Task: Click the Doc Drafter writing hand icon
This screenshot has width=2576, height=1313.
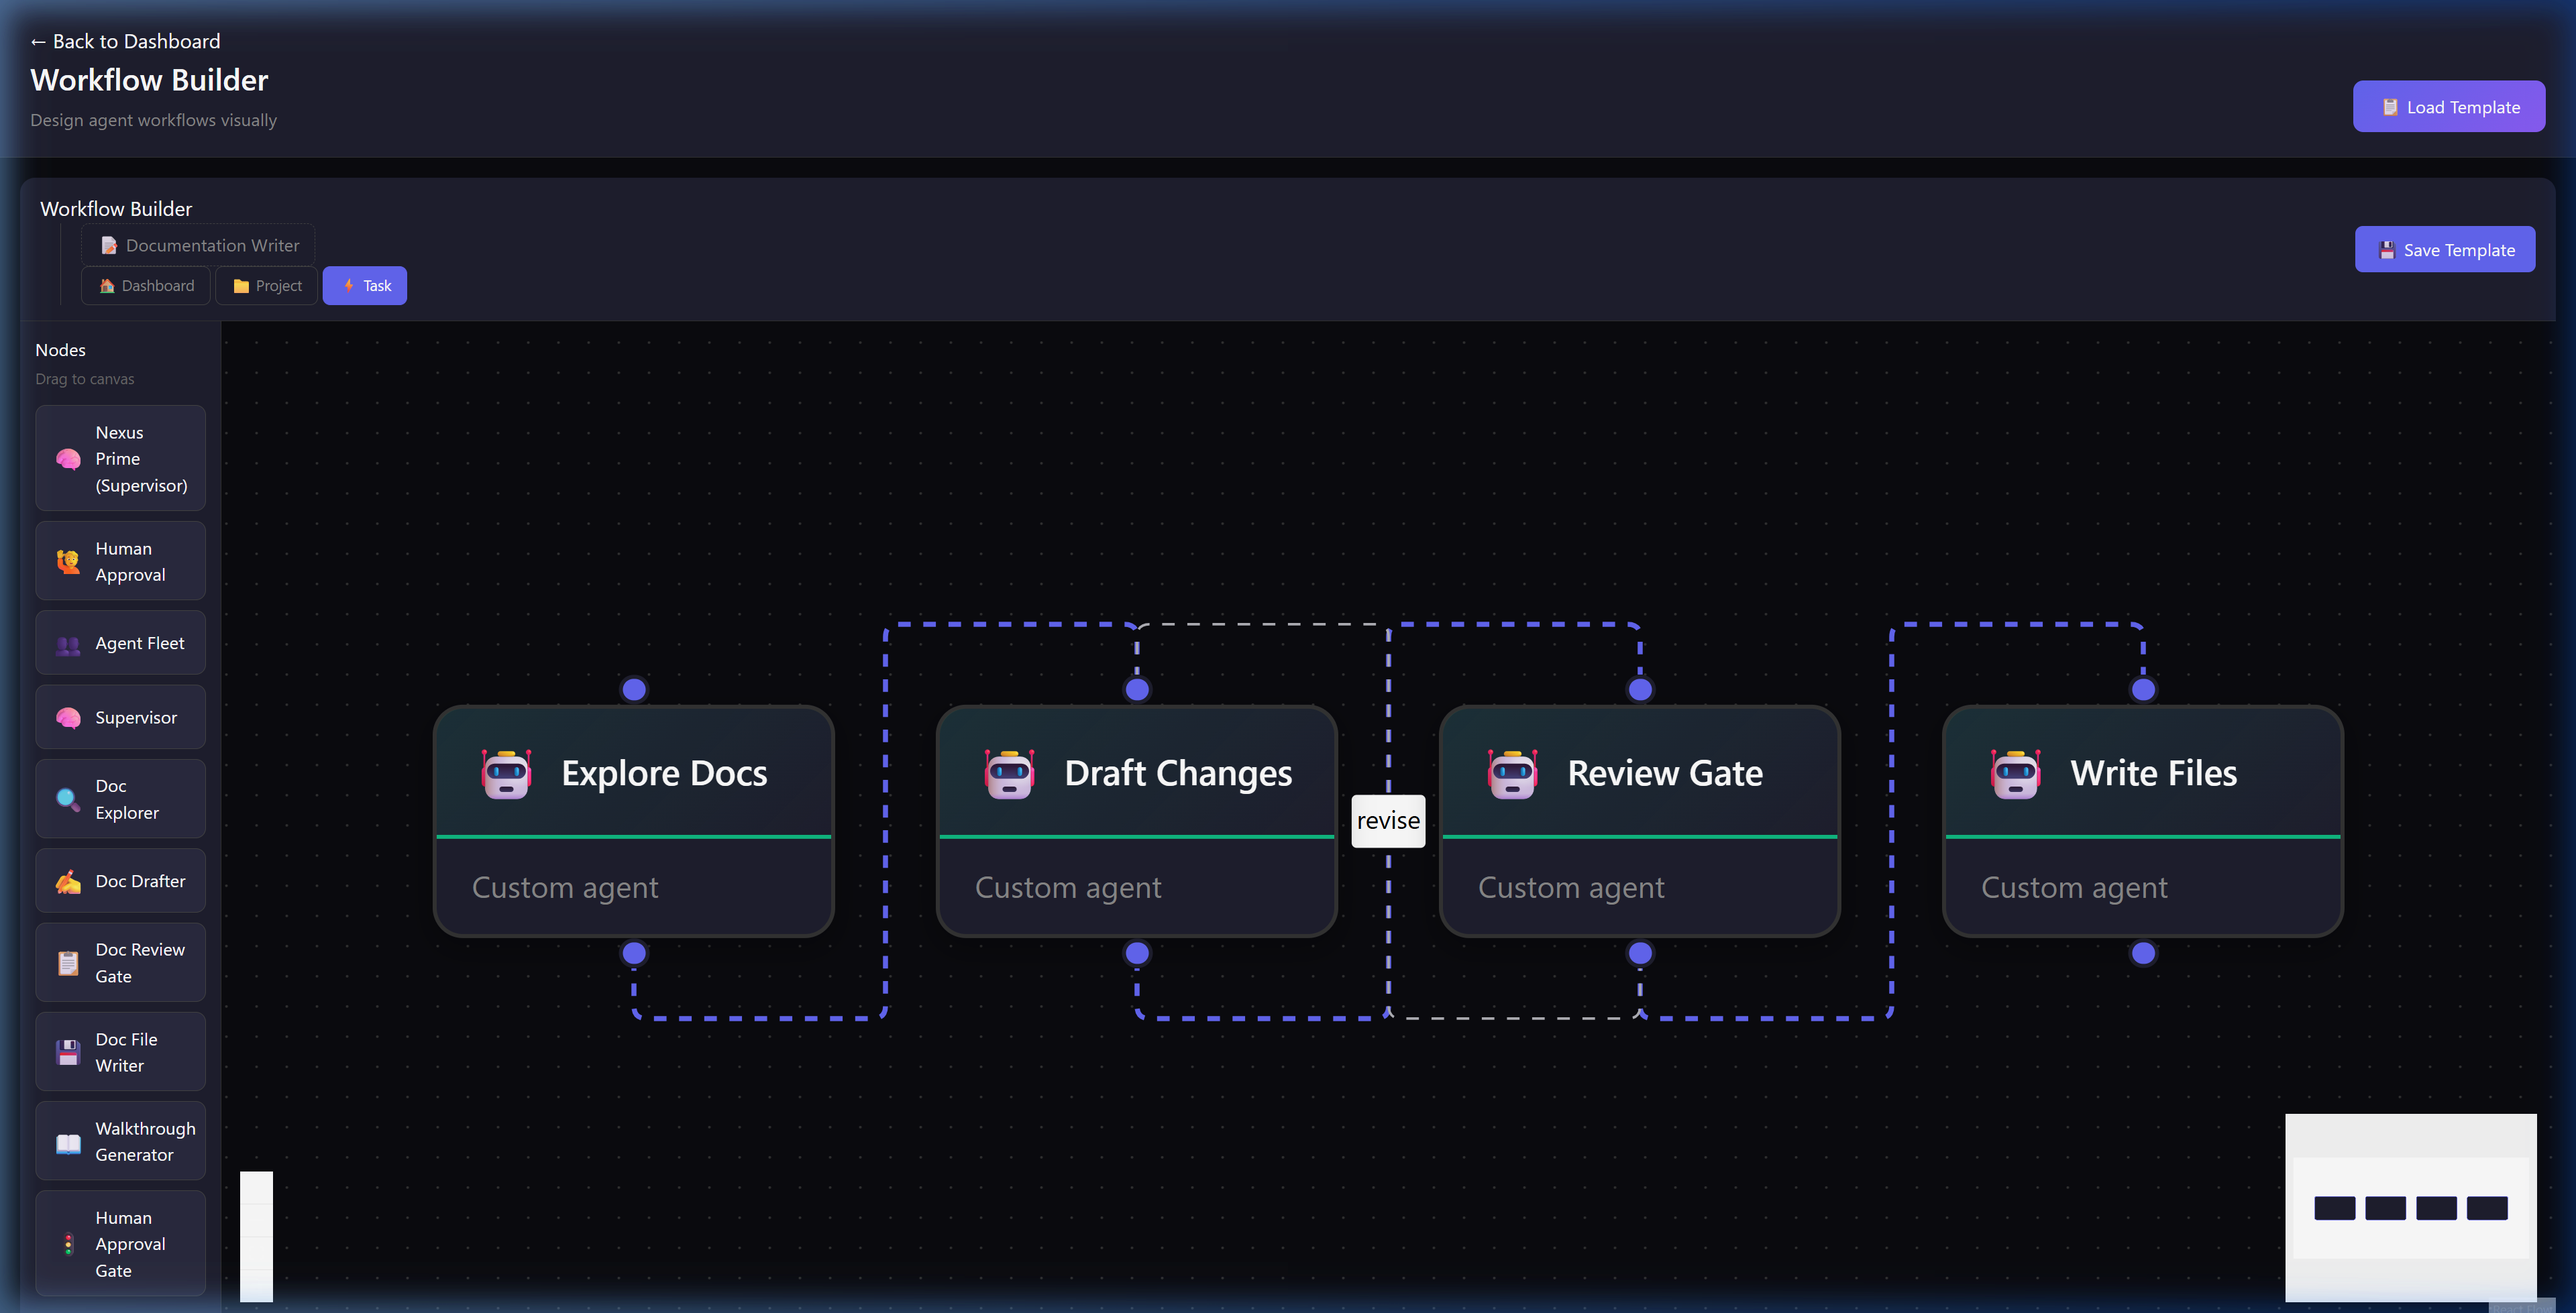Action: pyautogui.click(x=68, y=882)
